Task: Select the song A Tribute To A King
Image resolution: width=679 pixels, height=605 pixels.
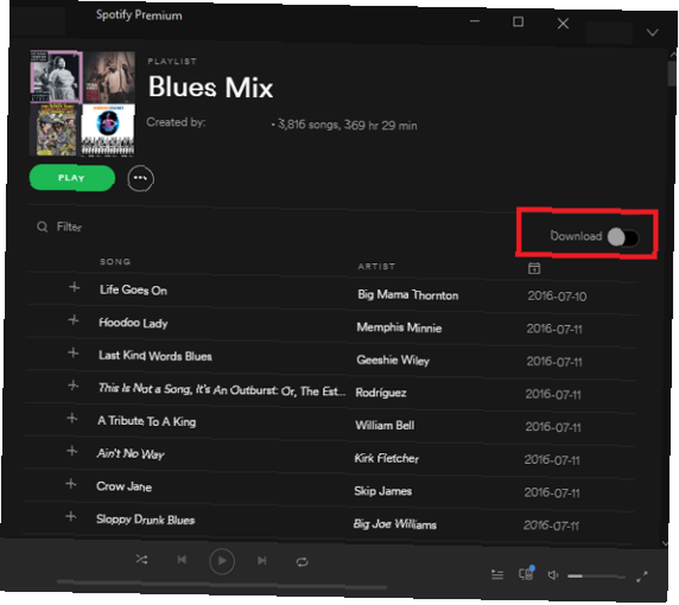Action: pyautogui.click(x=147, y=421)
